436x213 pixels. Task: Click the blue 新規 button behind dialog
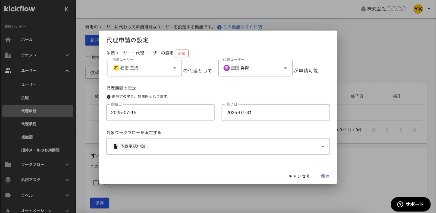tap(92, 40)
